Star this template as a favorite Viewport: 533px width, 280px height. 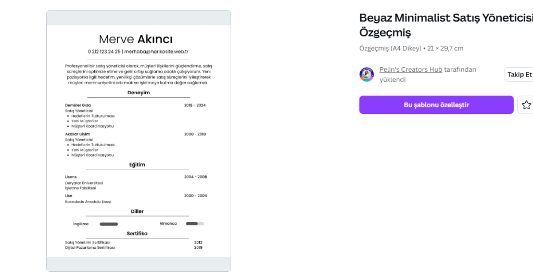coord(526,105)
